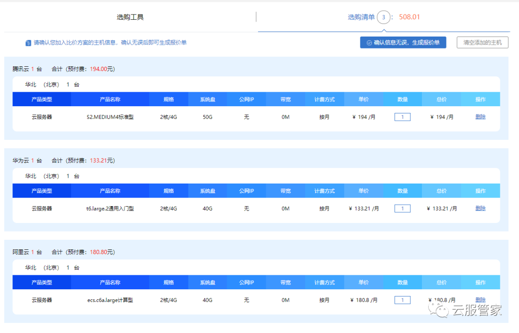Click total price ¥ 194 /月 cell
Screen dimensions: 519x333
point(442,117)
